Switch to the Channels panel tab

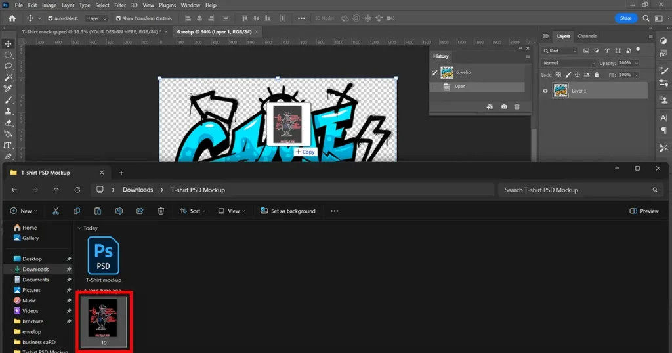tap(587, 36)
